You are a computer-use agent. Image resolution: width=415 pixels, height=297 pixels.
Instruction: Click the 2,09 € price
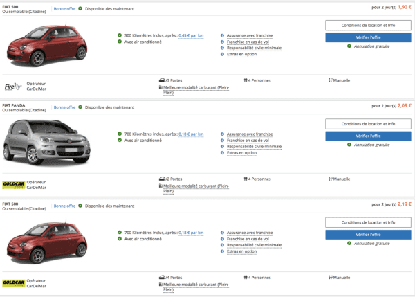(x=405, y=106)
